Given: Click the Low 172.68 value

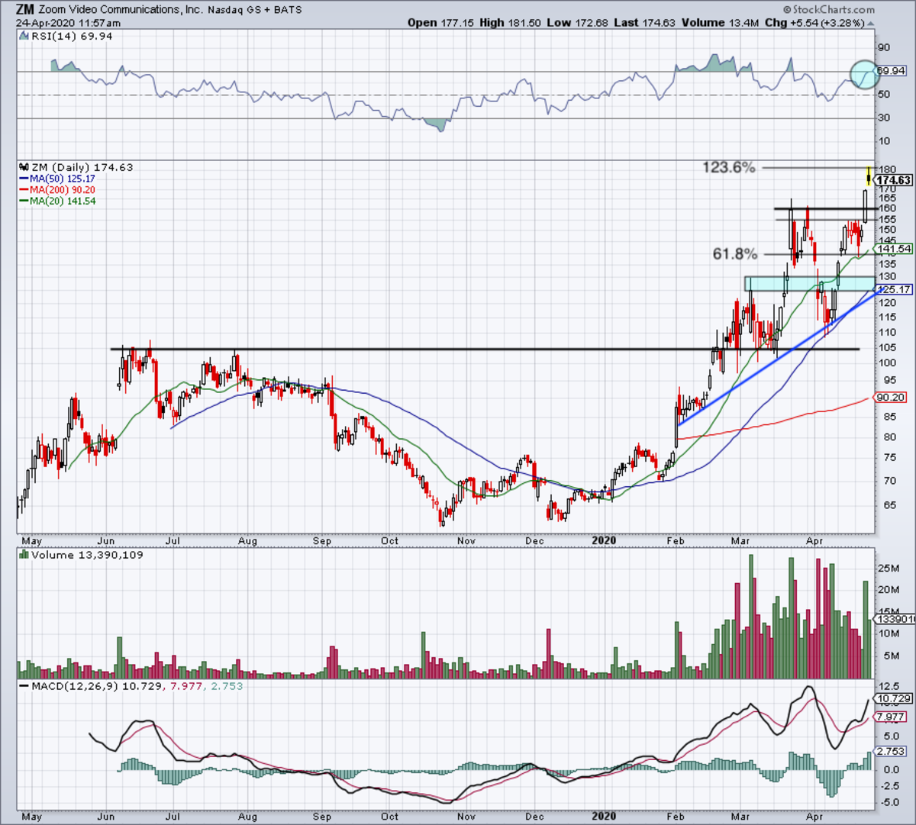Looking at the screenshot, I should click(x=576, y=22).
